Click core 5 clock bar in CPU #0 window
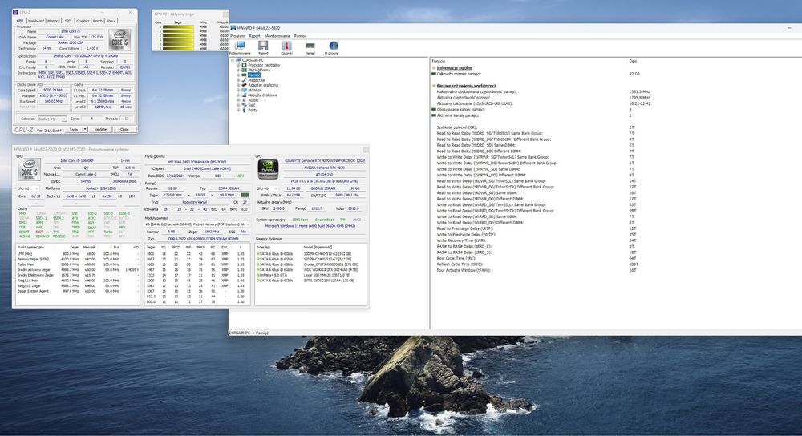802x436 pixels. 178,48
